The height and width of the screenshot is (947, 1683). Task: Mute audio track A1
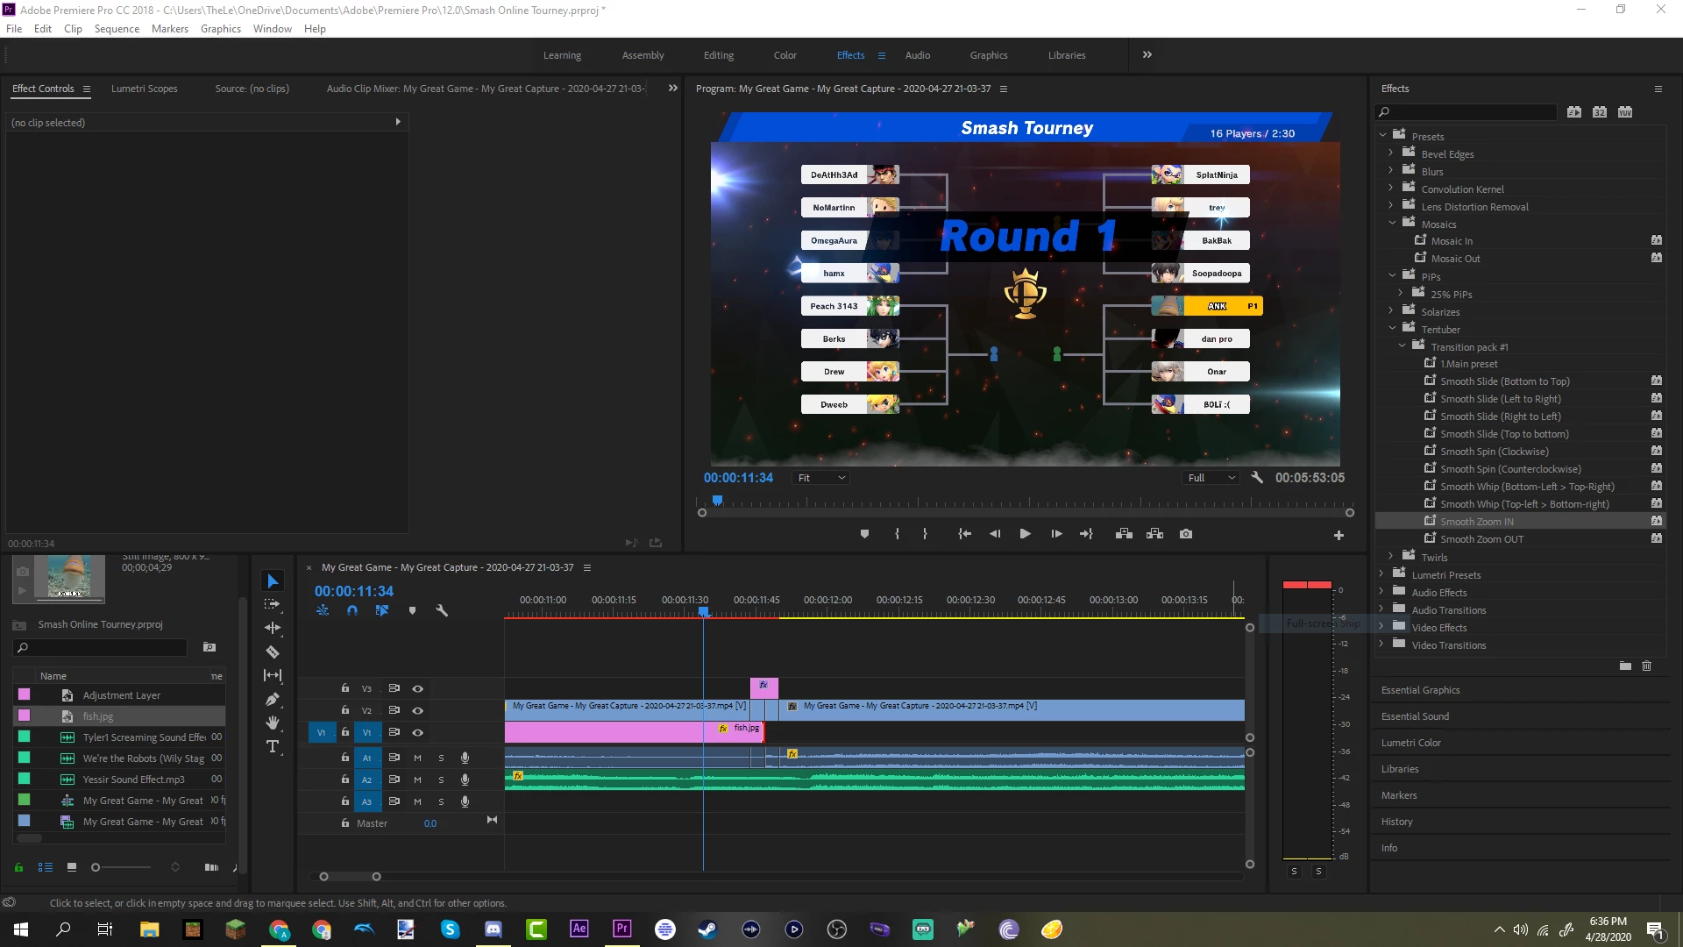pos(417,758)
